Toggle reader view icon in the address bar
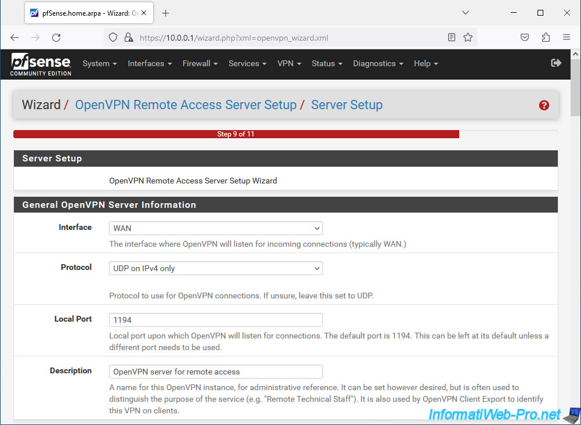The image size is (581, 425). [x=451, y=37]
